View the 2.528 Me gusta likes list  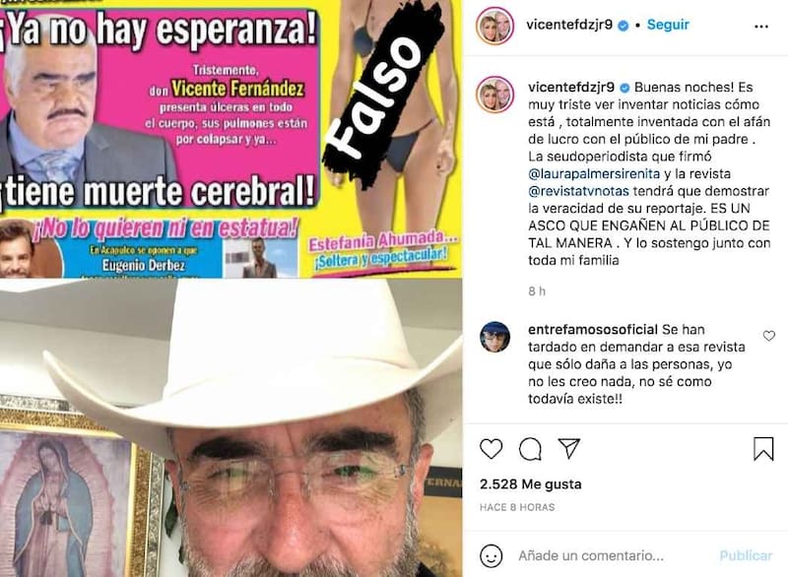coord(531,484)
